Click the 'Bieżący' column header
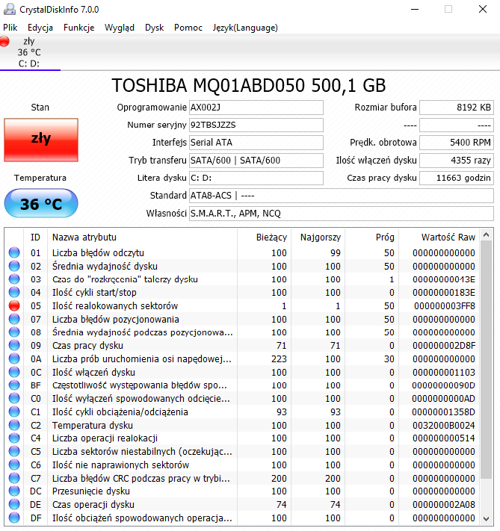The width and height of the screenshot is (500, 531). tap(264, 237)
